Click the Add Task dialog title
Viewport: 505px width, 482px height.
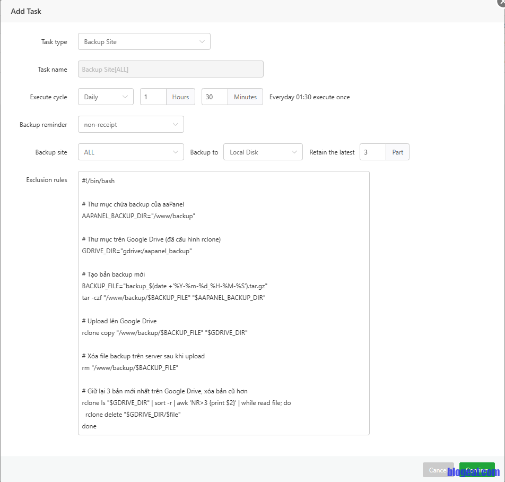click(26, 11)
